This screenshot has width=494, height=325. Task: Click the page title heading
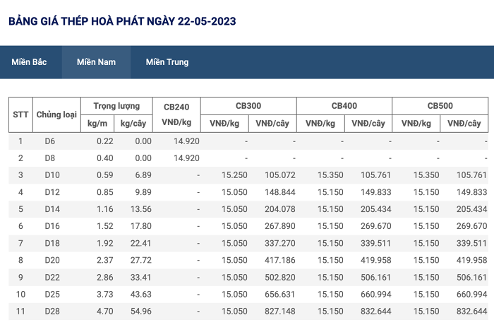[x=122, y=21]
